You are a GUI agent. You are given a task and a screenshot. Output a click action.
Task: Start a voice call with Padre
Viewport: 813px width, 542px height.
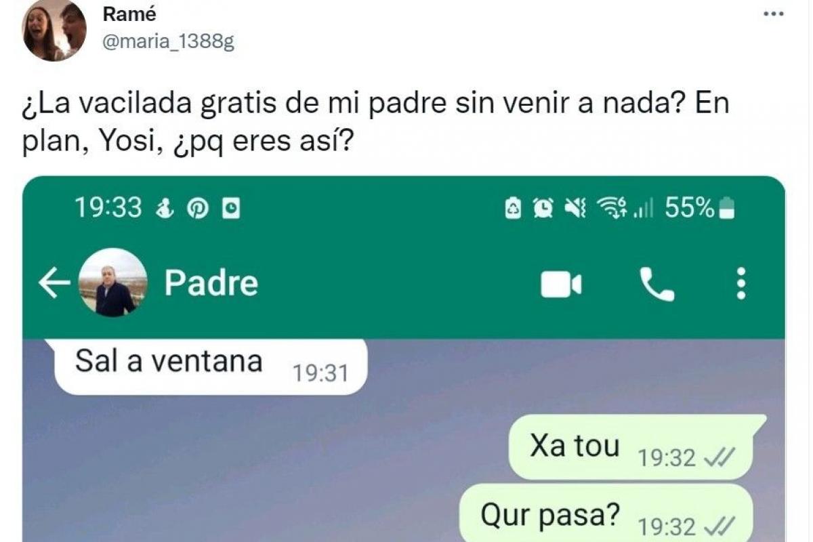[656, 284]
